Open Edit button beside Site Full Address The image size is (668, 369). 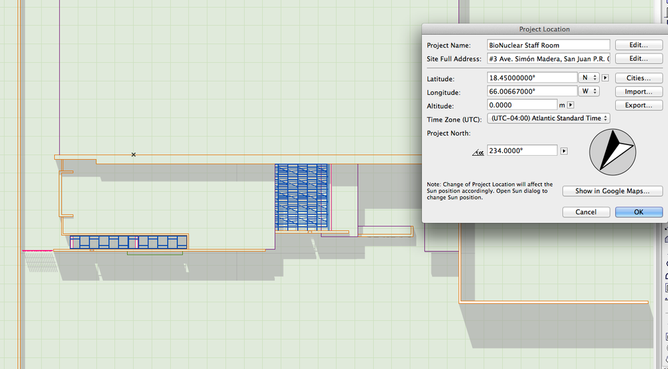[x=639, y=58]
